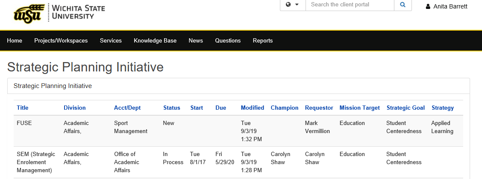Click the Tue 8/1/17 start date

click(198, 158)
